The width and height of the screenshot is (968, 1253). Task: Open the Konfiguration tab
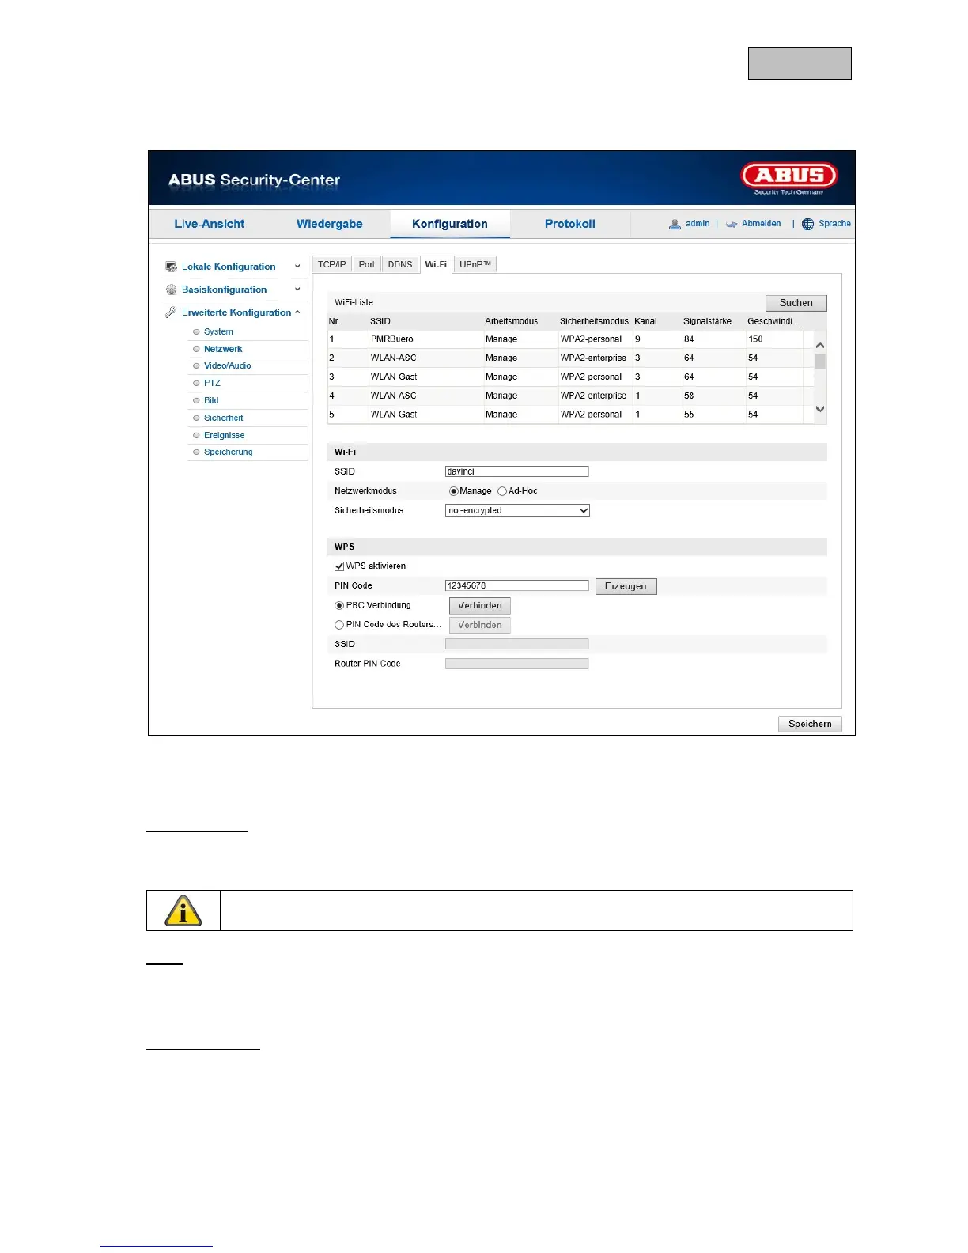tap(450, 224)
